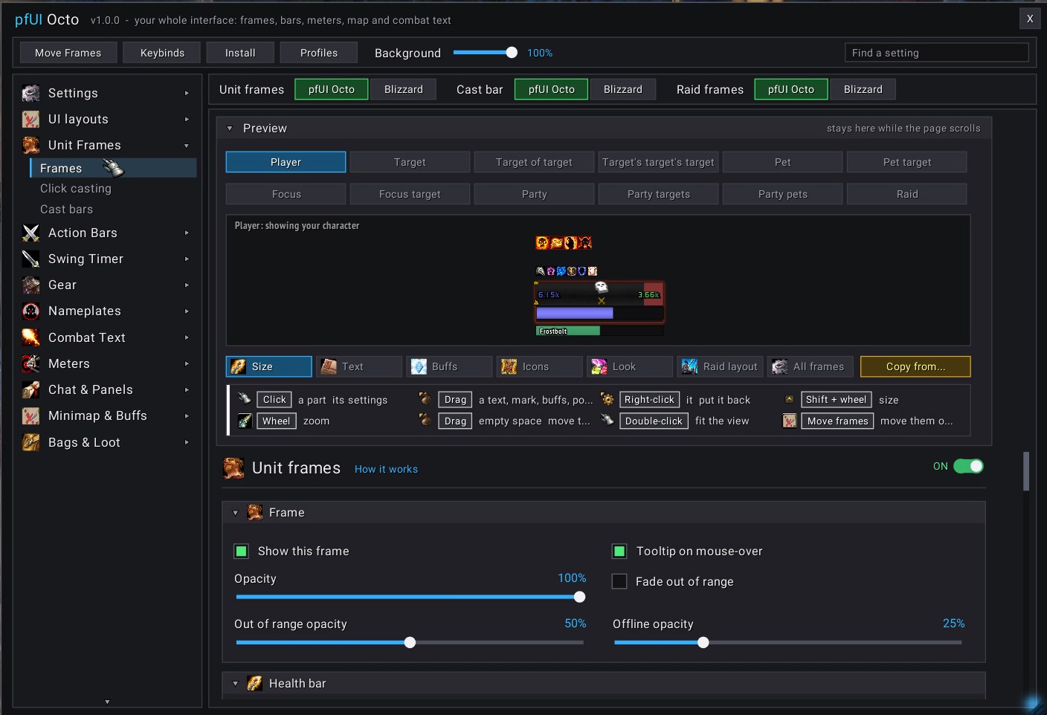This screenshot has width=1047, height=715.
Task: Open the How it works link
Action: 386,469
